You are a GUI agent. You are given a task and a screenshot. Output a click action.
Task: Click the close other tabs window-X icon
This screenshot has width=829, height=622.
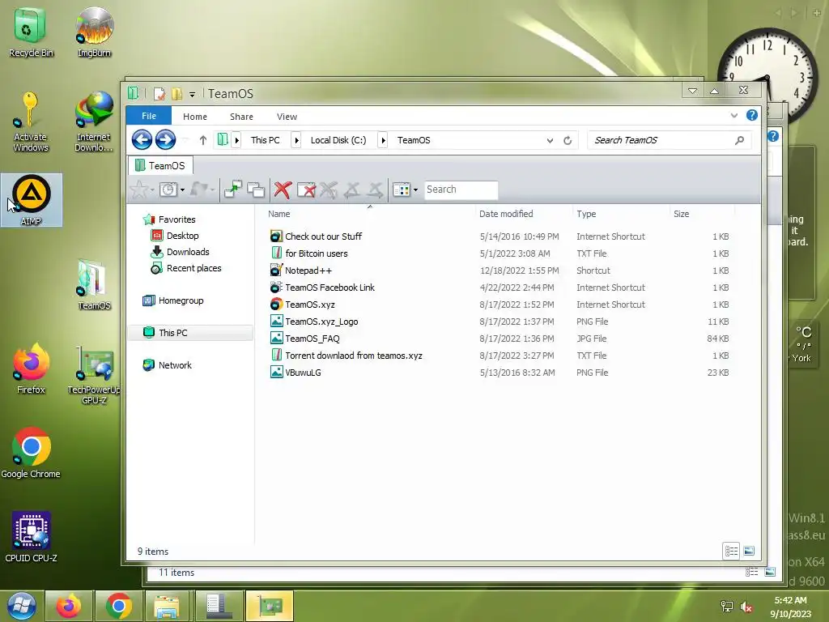tap(306, 190)
